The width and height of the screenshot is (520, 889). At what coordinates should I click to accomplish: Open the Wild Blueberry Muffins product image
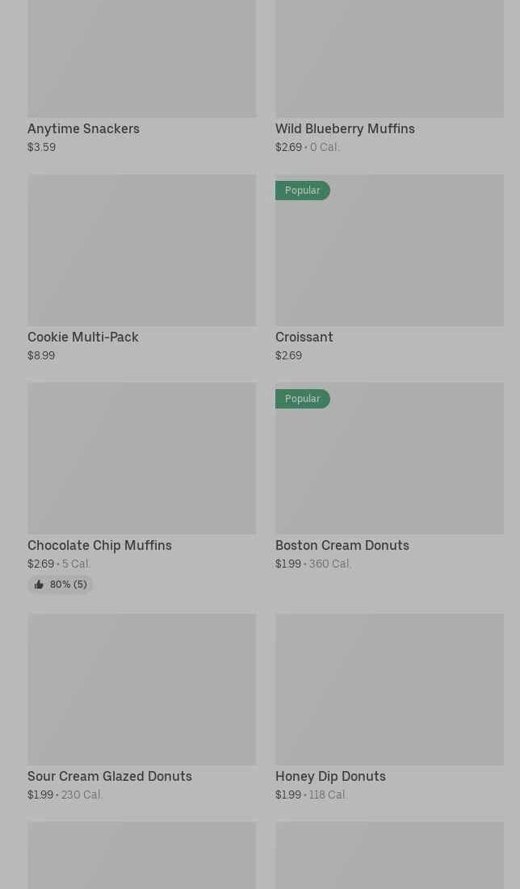click(x=389, y=57)
